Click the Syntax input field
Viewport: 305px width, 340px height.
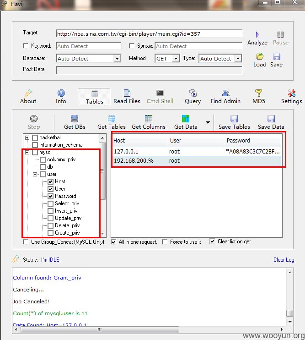point(198,46)
